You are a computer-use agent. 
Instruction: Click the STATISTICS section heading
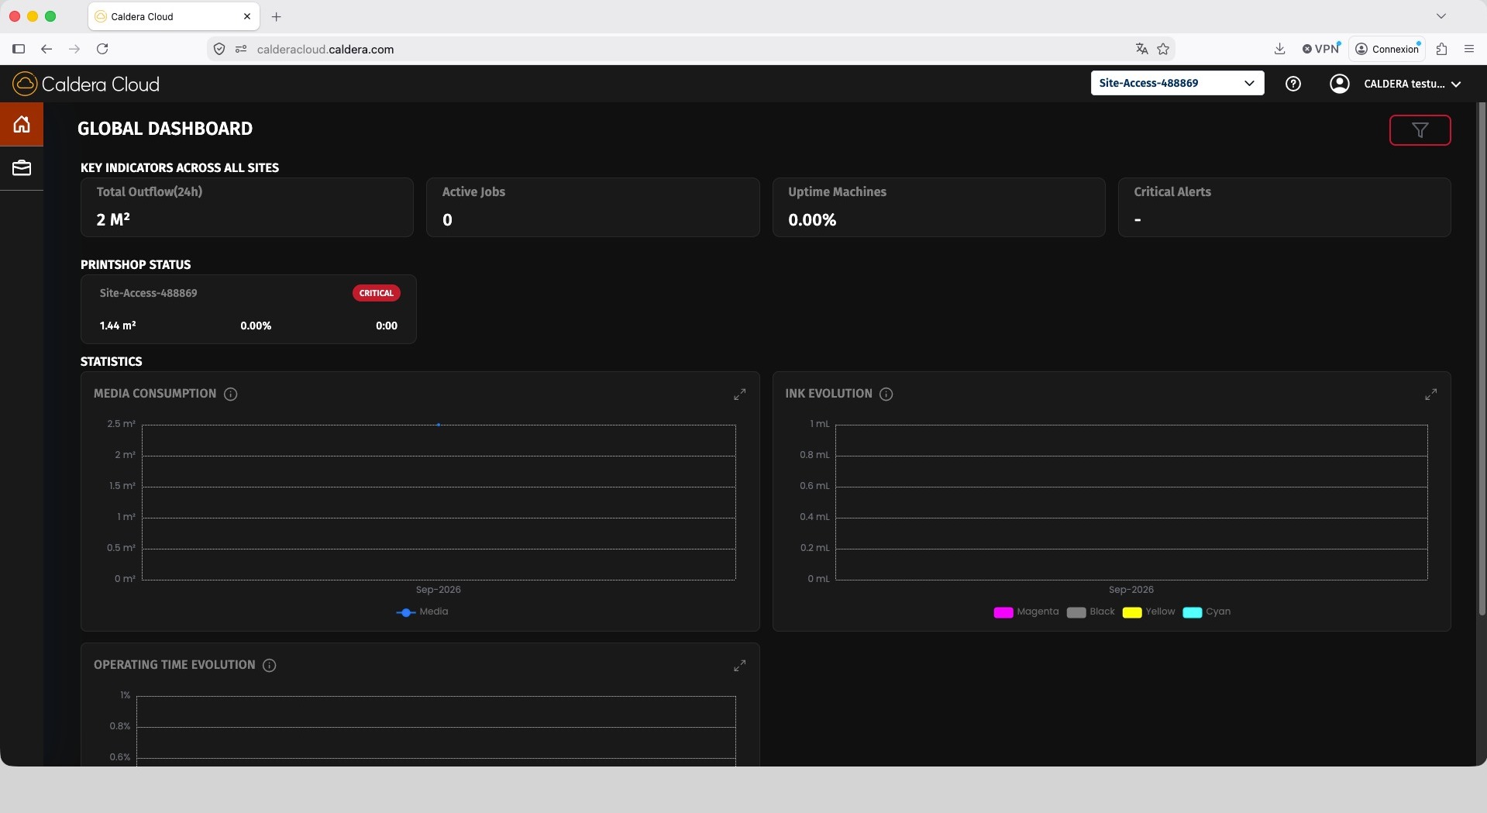(x=112, y=362)
